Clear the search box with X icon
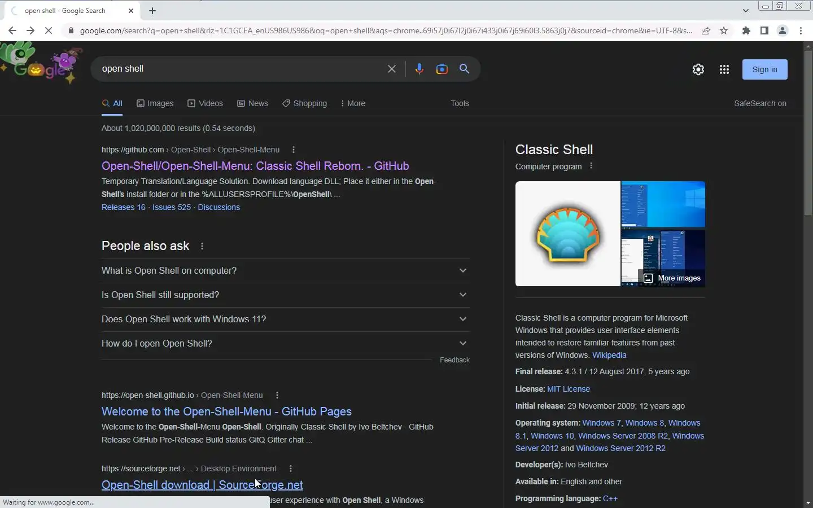The width and height of the screenshot is (813, 508). (x=392, y=69)
